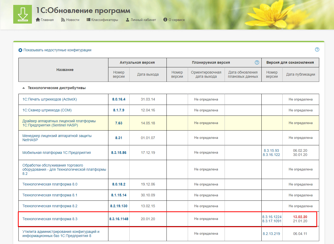
Task: Click the 1С:Обновление программ title
Action: [83, 11]
